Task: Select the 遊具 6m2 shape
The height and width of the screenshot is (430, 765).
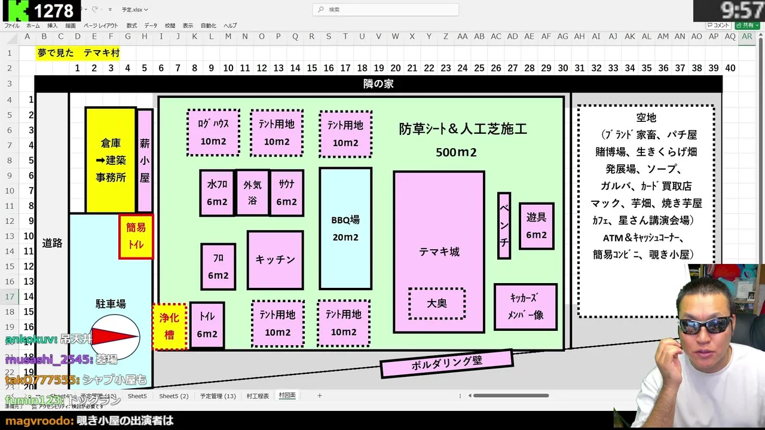Action: point(536,226)
